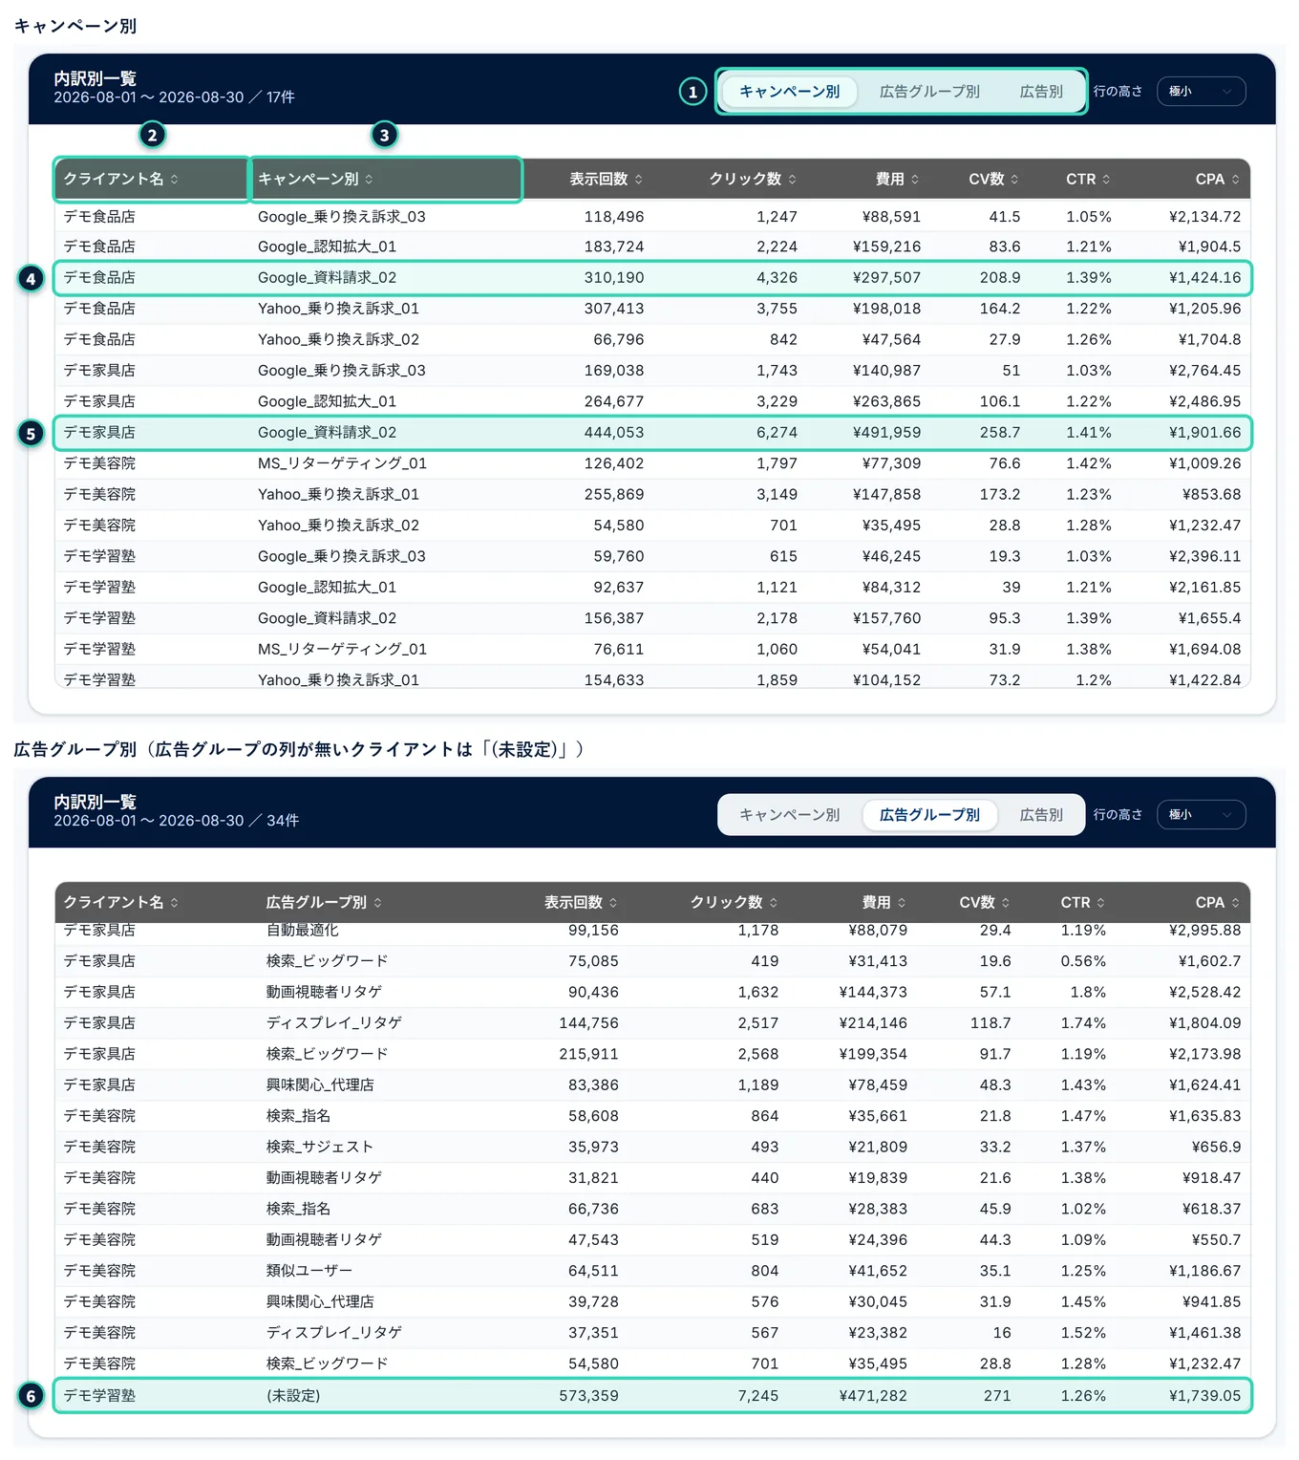Click ¥656.9 CPA value
Screen dimensions: 1299x1460
1216,1147
